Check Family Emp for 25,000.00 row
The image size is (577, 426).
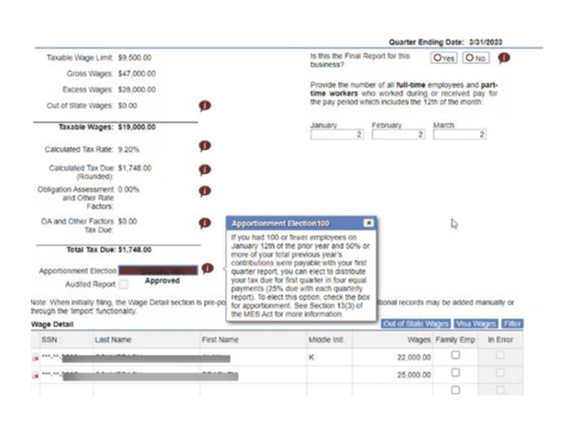click(455, 372)
